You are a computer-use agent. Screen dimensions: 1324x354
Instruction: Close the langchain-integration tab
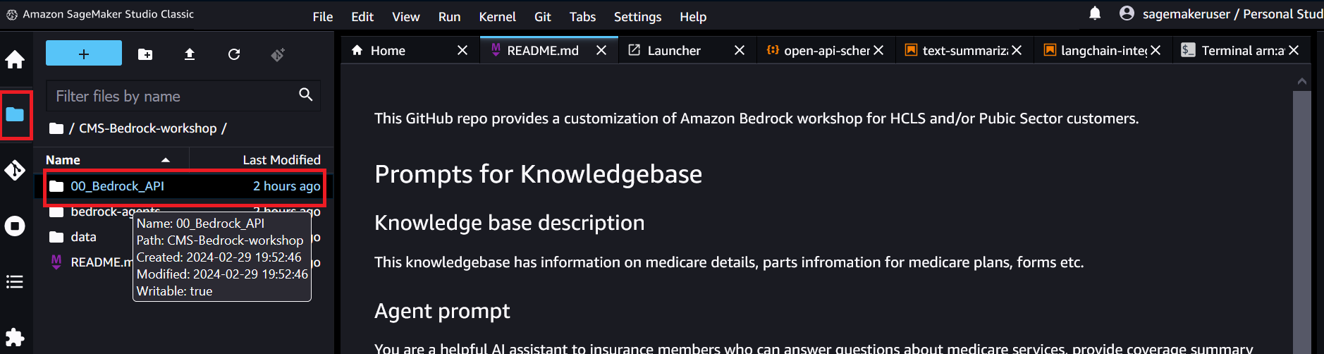coord(1156,50)
